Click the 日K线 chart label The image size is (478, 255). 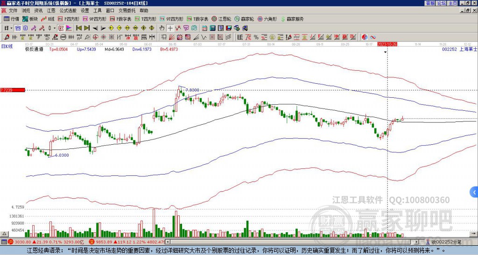[7, 47]
